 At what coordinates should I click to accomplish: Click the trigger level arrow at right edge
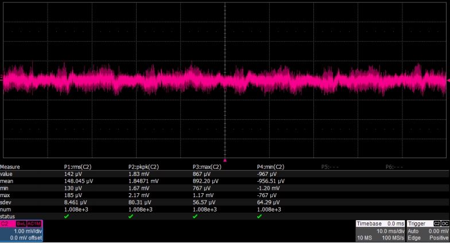point(448,80)
